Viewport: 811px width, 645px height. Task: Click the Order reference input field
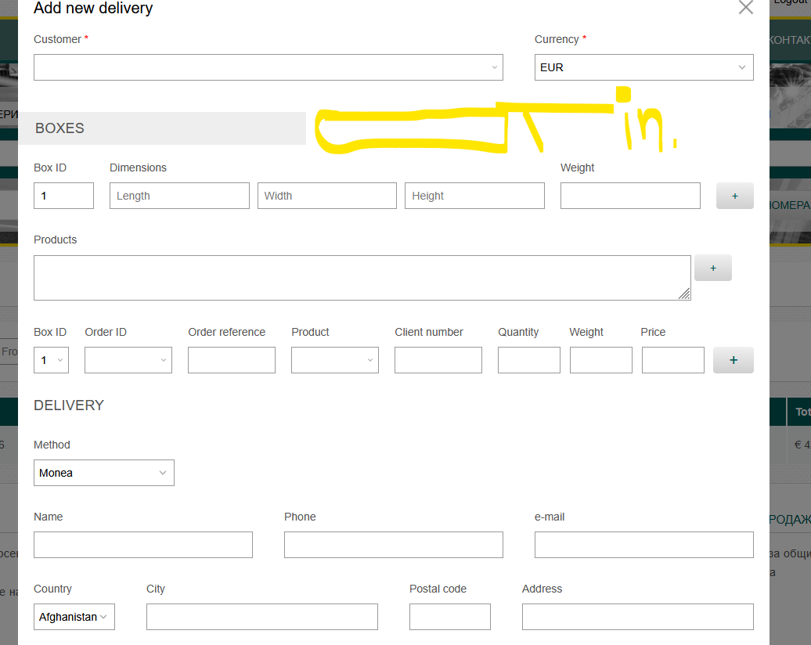point(231,360)
